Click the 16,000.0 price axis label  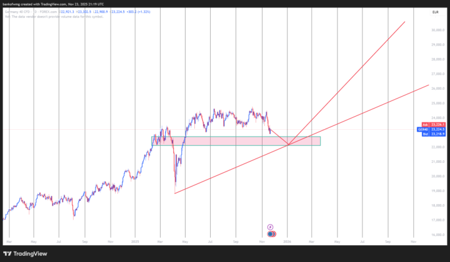click(438, 235)
